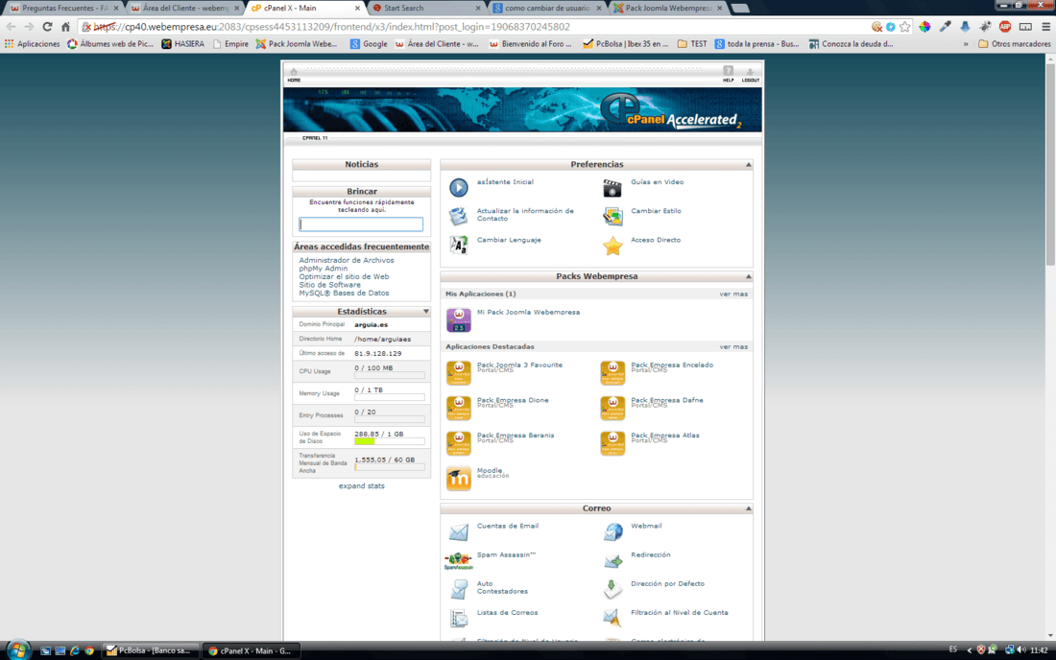Viewport: 1056px width, 660px height.
Task: Click the cPanel HOME icon
Action: pyautogui.click(x=294, y=74)
